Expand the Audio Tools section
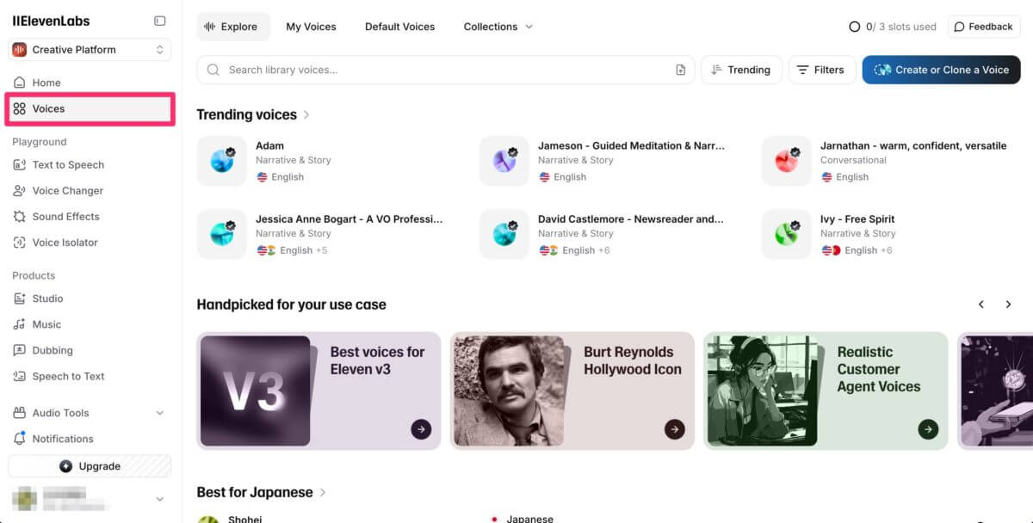This screenshot has width=1033, height=523. pyautogui.click(x=90, y=413)
